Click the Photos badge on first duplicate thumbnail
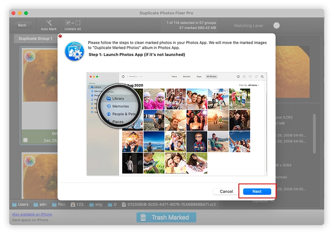Image resolution: width=333 pixels, height=234 pixels. (x=30, y=56)
